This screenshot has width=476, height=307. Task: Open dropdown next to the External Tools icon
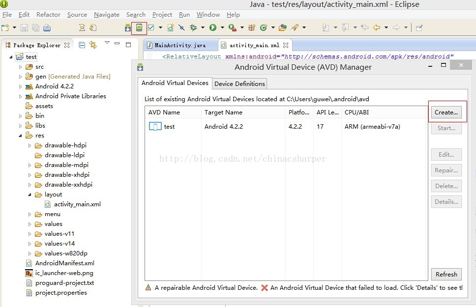coord(242,28)
